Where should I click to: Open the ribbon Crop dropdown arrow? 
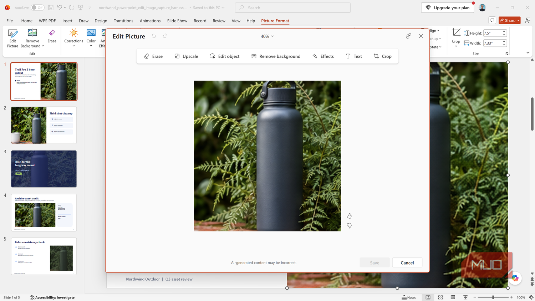(x=456, y=46)
